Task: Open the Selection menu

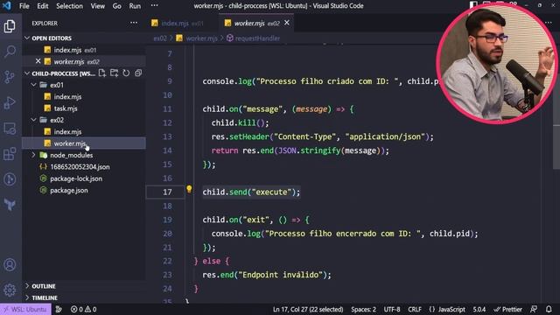Action: pos(69,6)
